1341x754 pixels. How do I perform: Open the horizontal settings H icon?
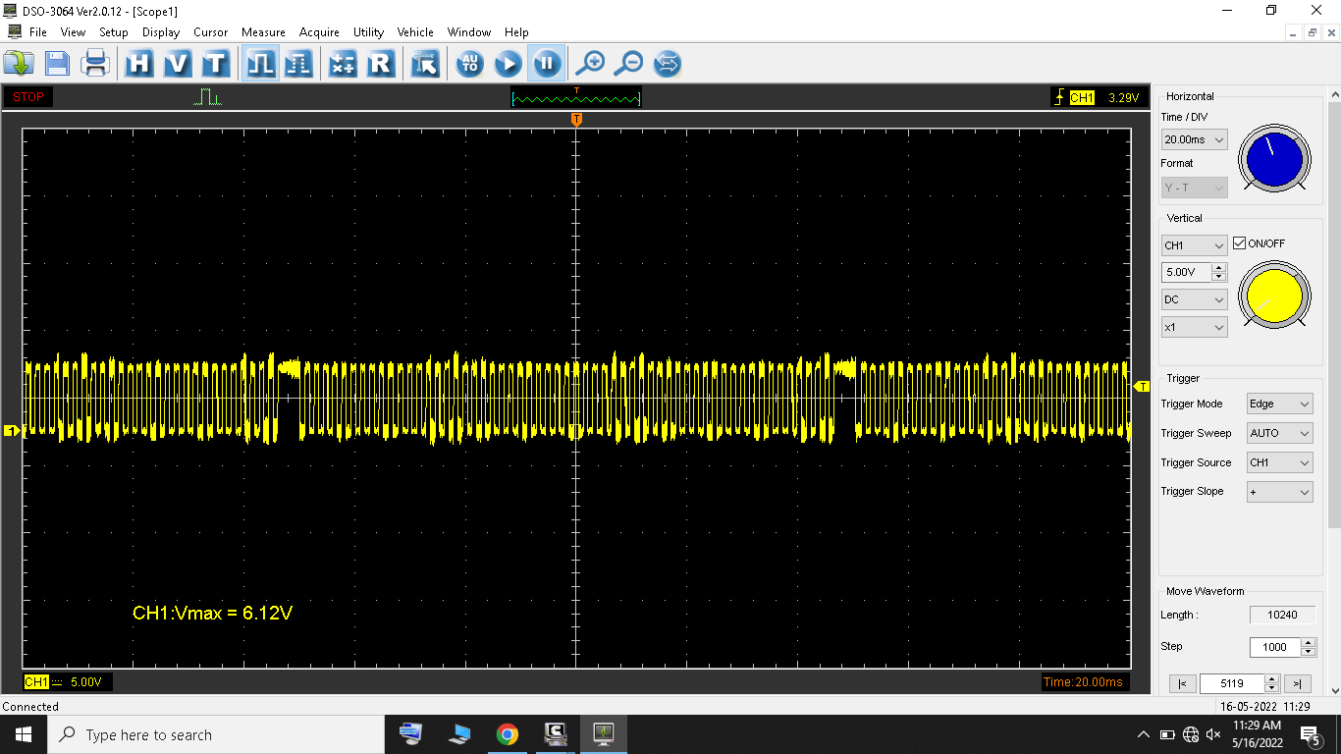(139, 64)
